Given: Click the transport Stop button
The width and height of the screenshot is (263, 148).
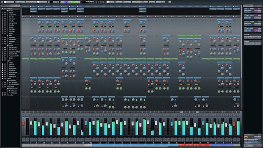Looking at the screenshot, I should pos(70,2).
